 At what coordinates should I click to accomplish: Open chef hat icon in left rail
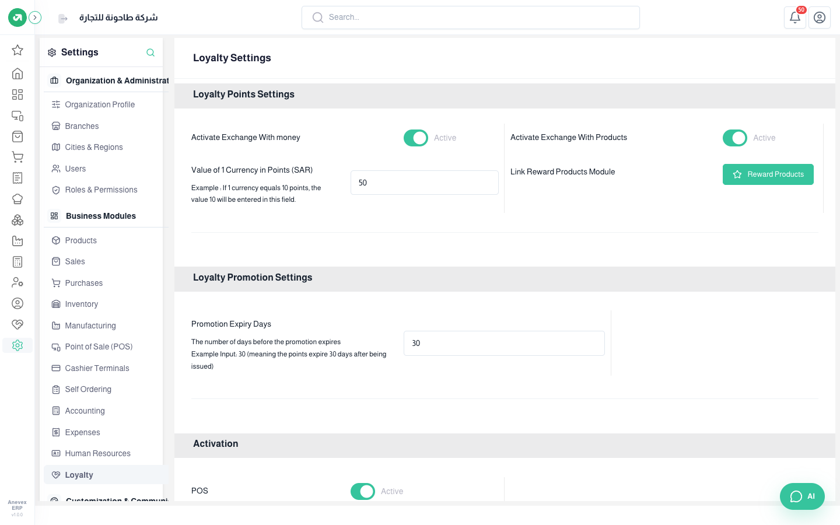(x=17, y=199)
